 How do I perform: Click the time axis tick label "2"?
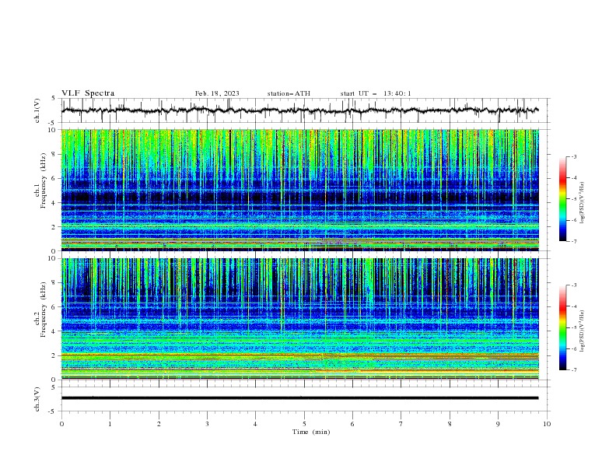(159, 424)
